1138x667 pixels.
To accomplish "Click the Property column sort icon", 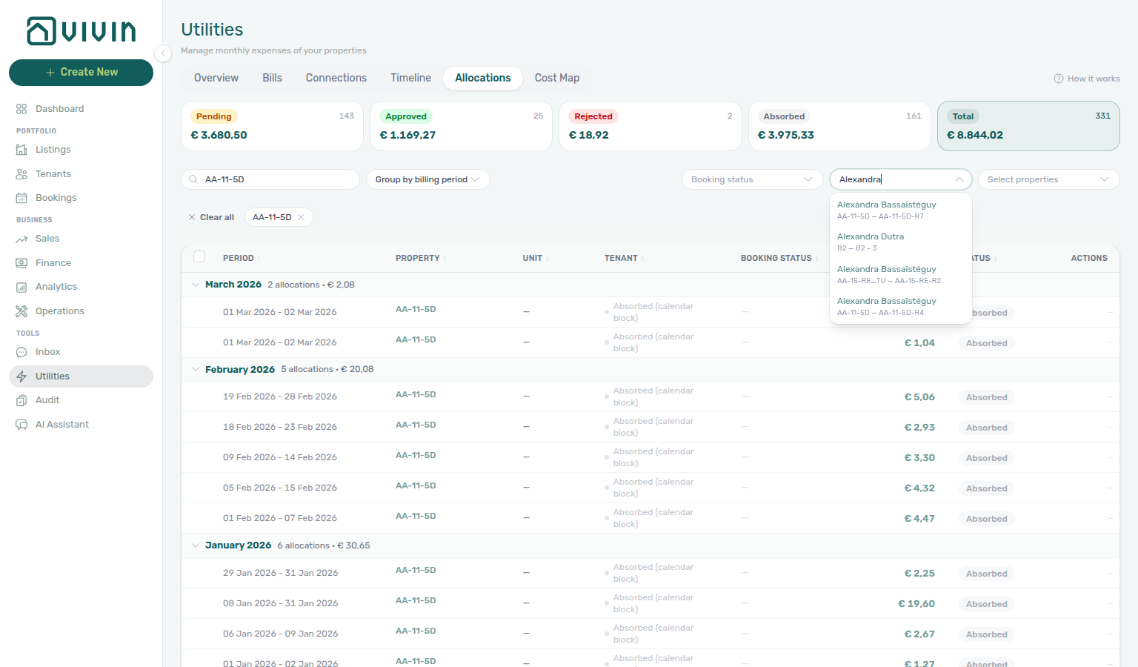I will click(445, 259).
